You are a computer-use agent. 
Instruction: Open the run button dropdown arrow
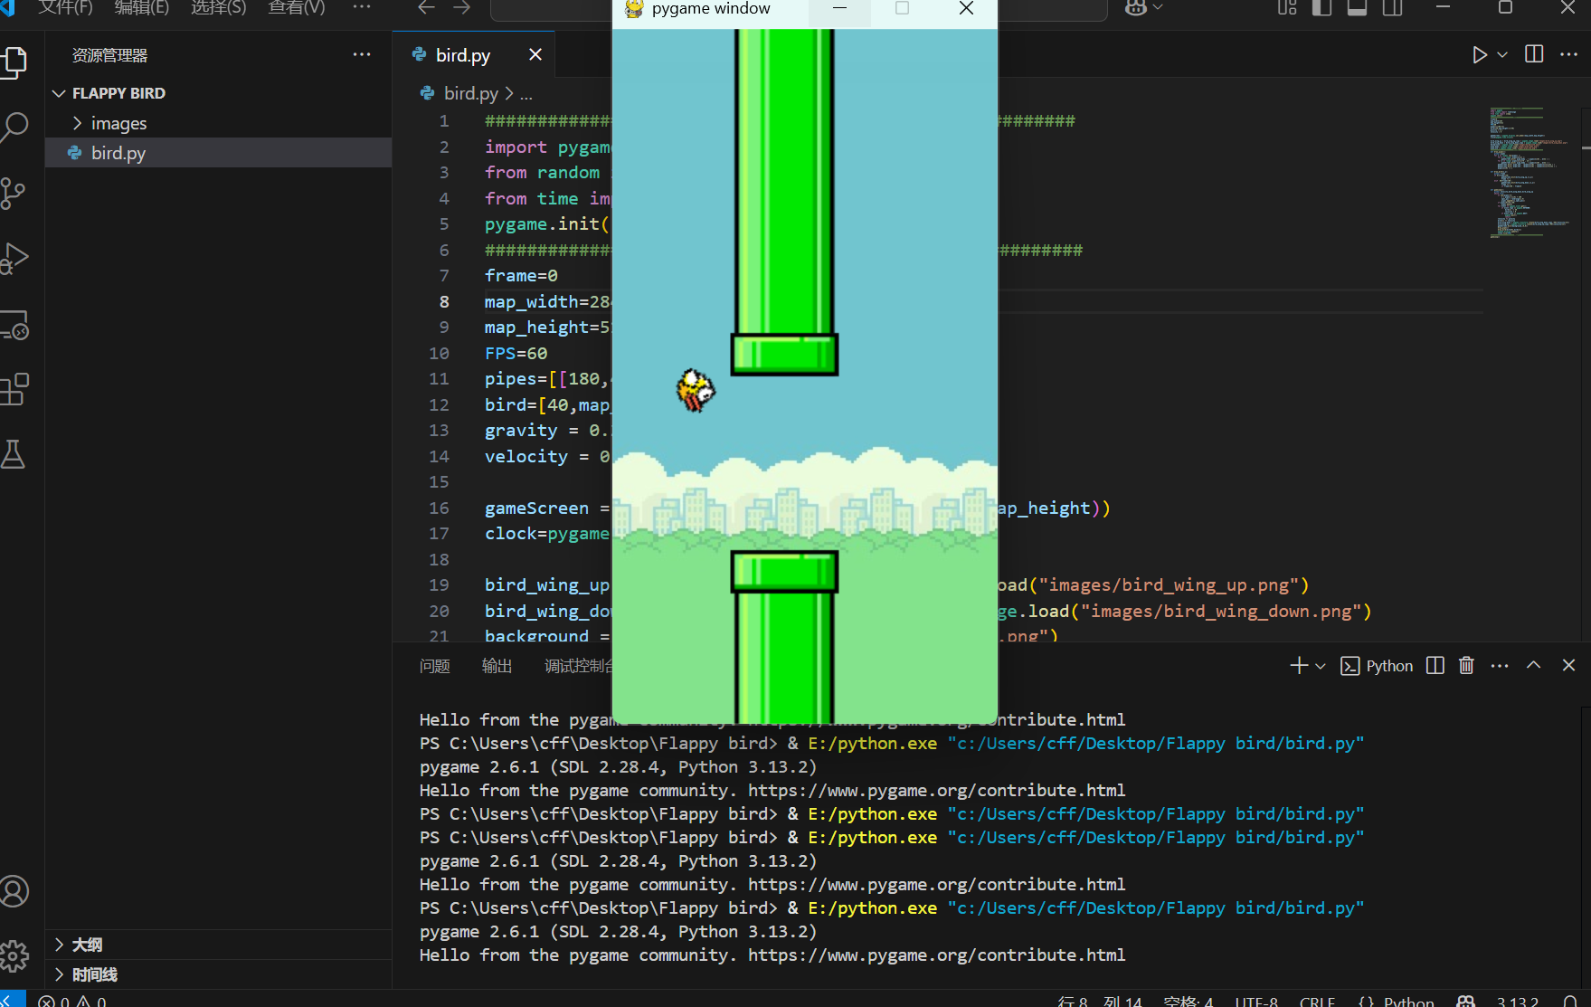point(1502,54)
